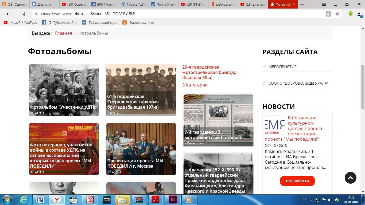Click Главная breadcrumb link

(63, 33)
